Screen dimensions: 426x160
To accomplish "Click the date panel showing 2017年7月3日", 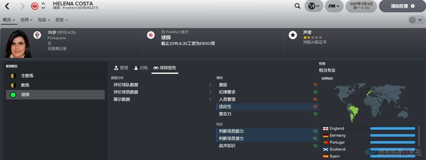I will click(x=361, y=6).
